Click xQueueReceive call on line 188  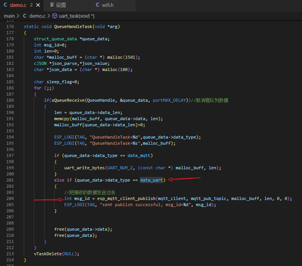(68, 100)
